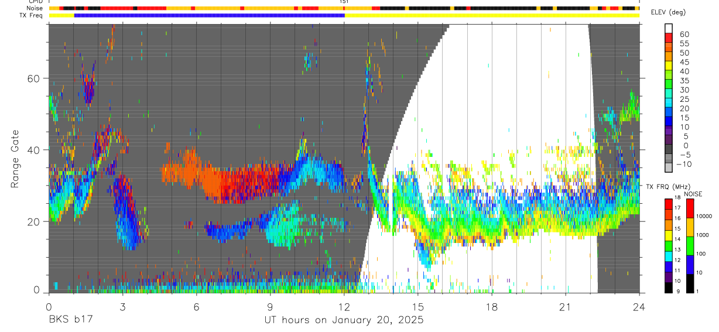Viewport: 719px width, 332px height.
Task: Click the '151' CPID value marker
Action: click(x=344, y=2)
